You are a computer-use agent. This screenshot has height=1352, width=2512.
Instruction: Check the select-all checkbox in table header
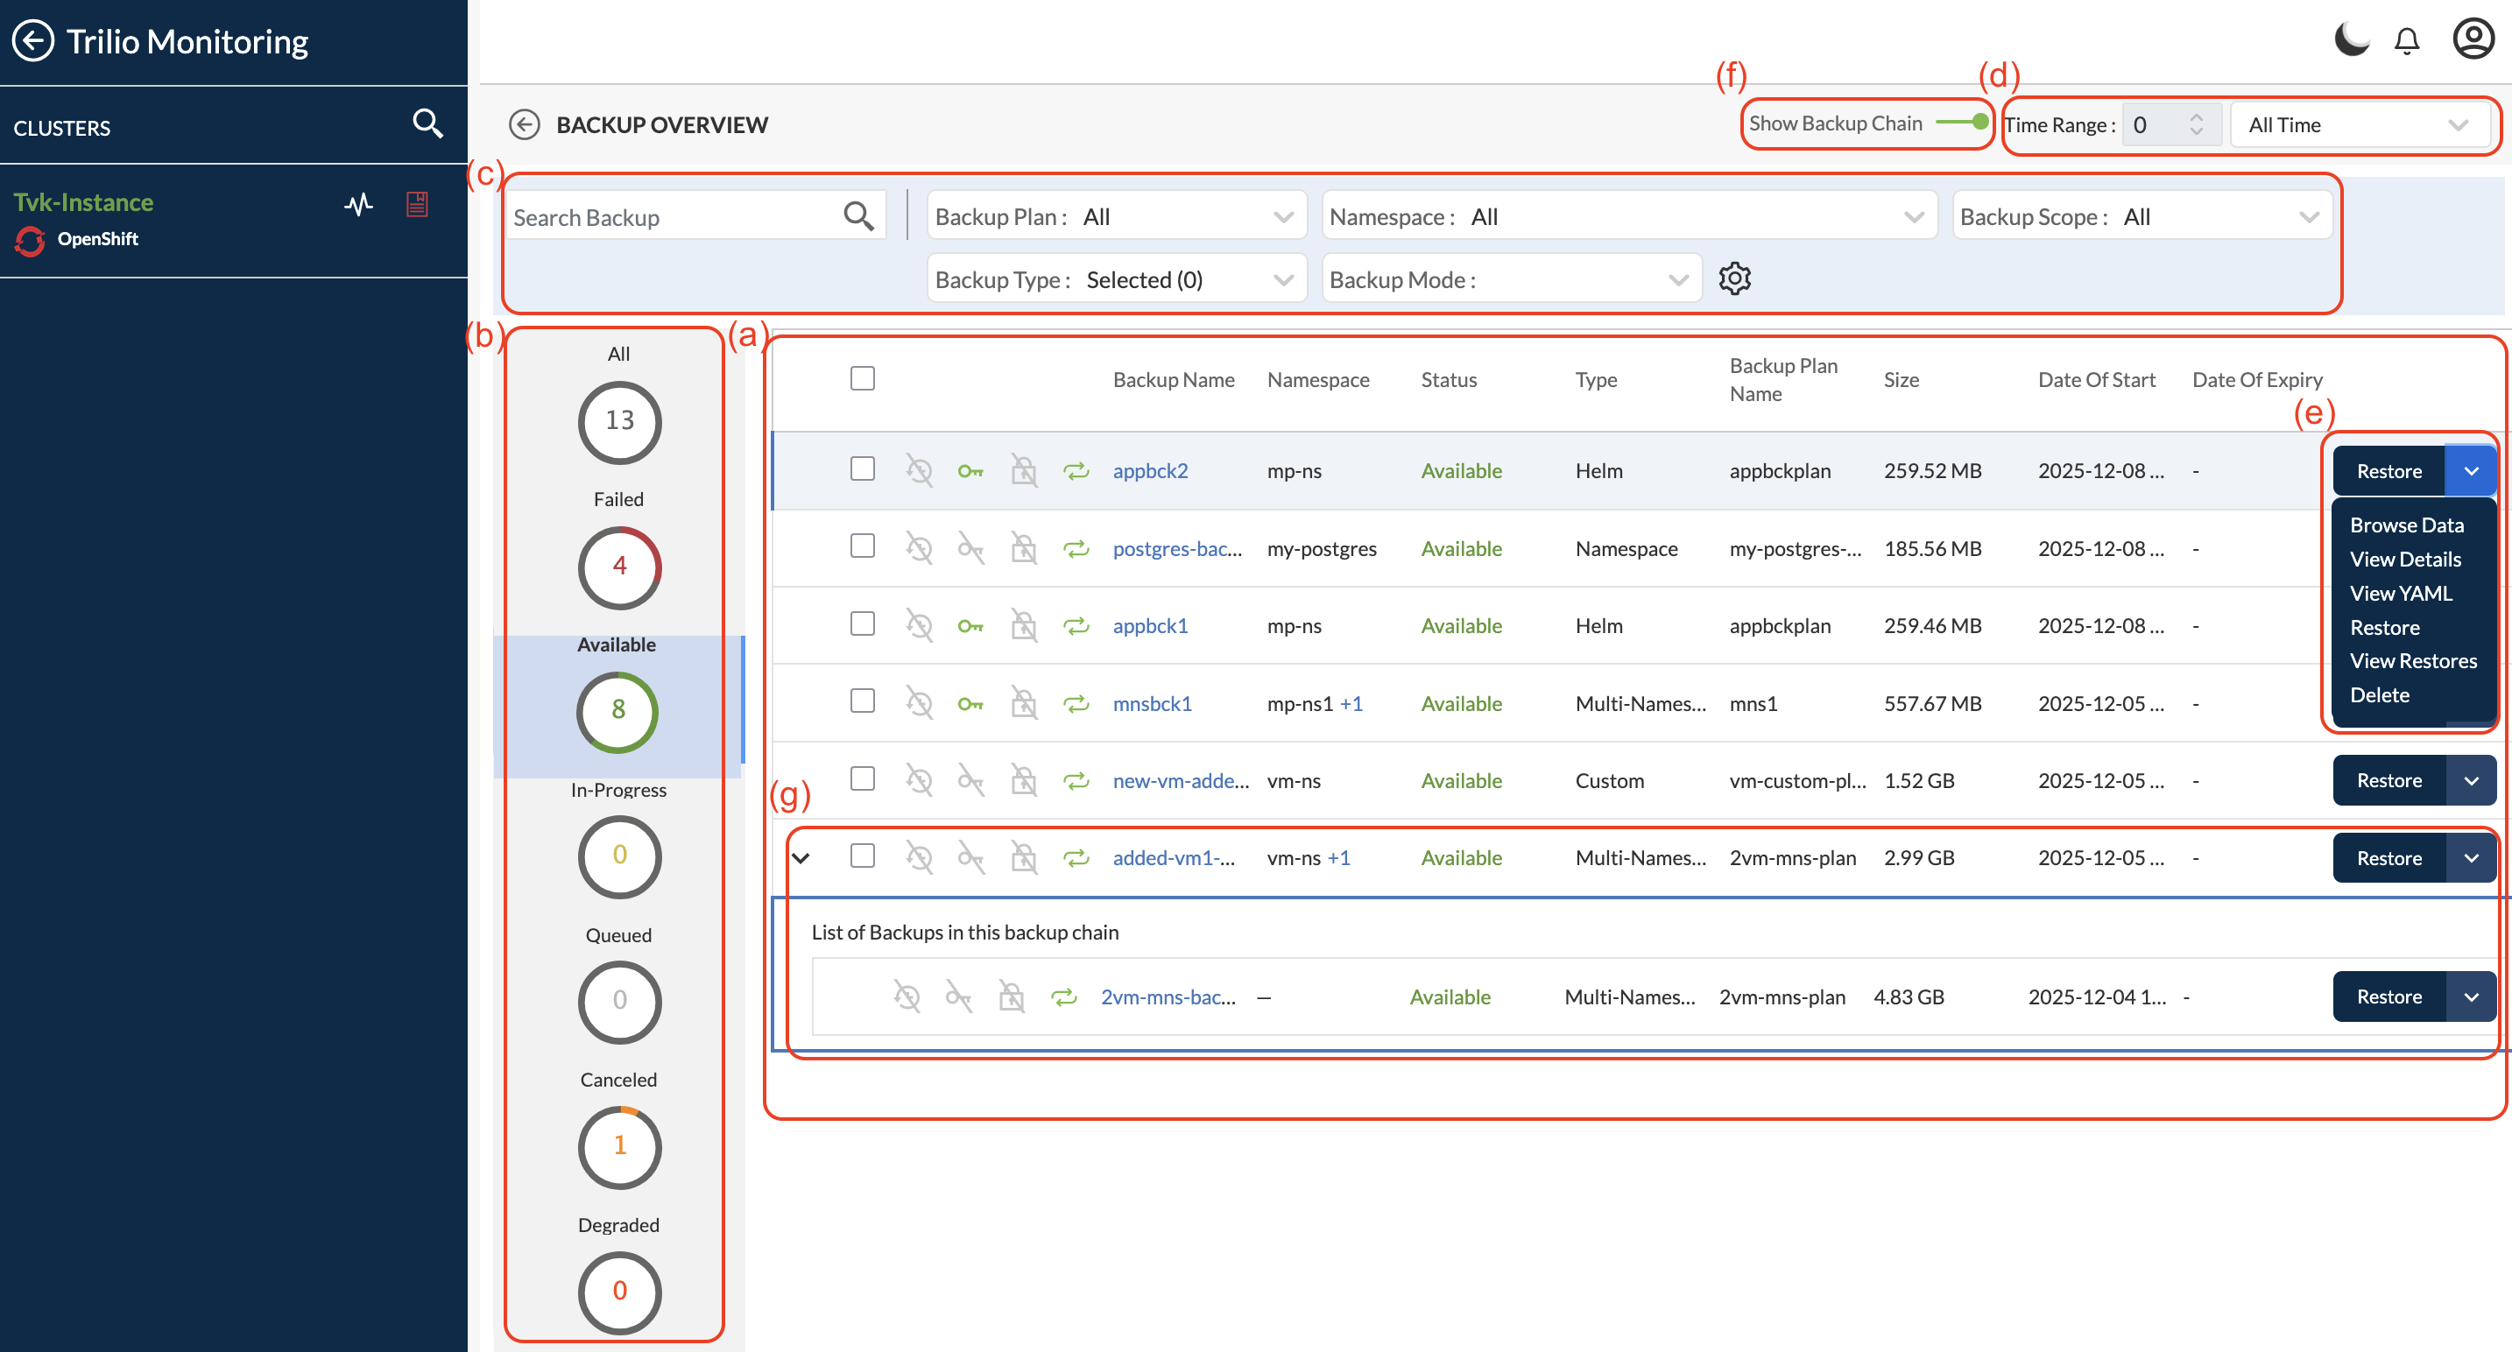point(862,378)
